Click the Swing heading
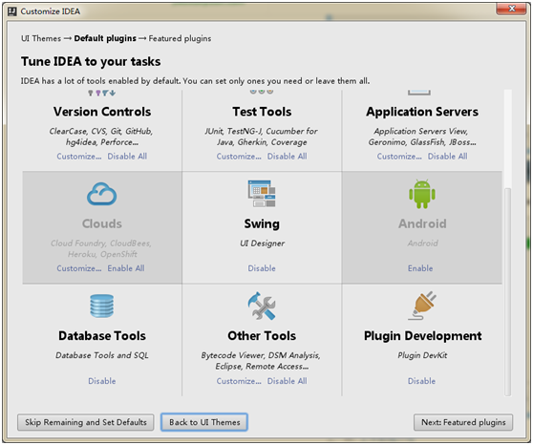Viewport: 533px width, 445px height. point(262,224)
